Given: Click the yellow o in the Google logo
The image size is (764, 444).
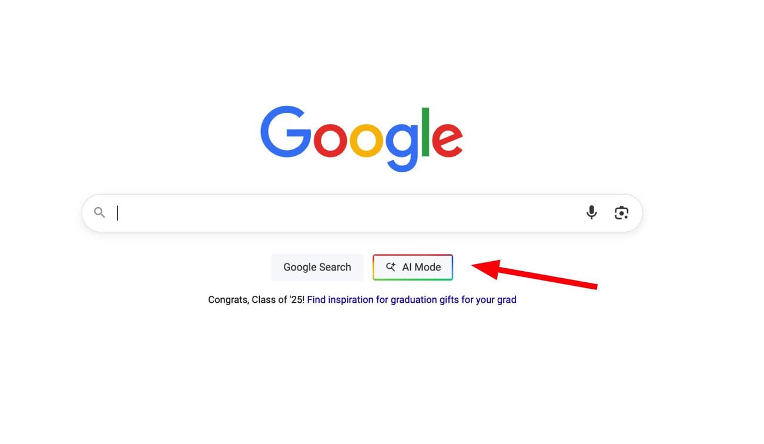Looking at the screenshot, I should [x=366, y=139].
